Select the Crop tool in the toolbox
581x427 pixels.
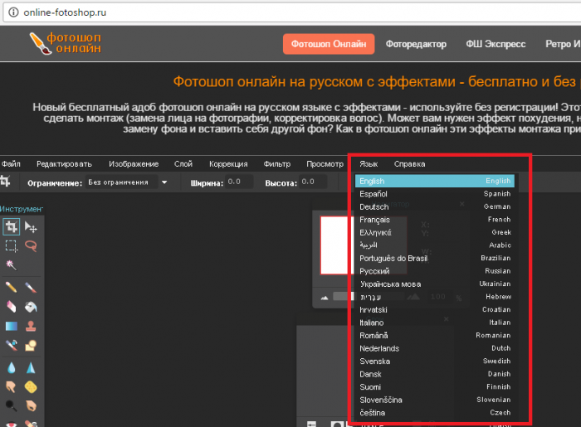(12, 226)
